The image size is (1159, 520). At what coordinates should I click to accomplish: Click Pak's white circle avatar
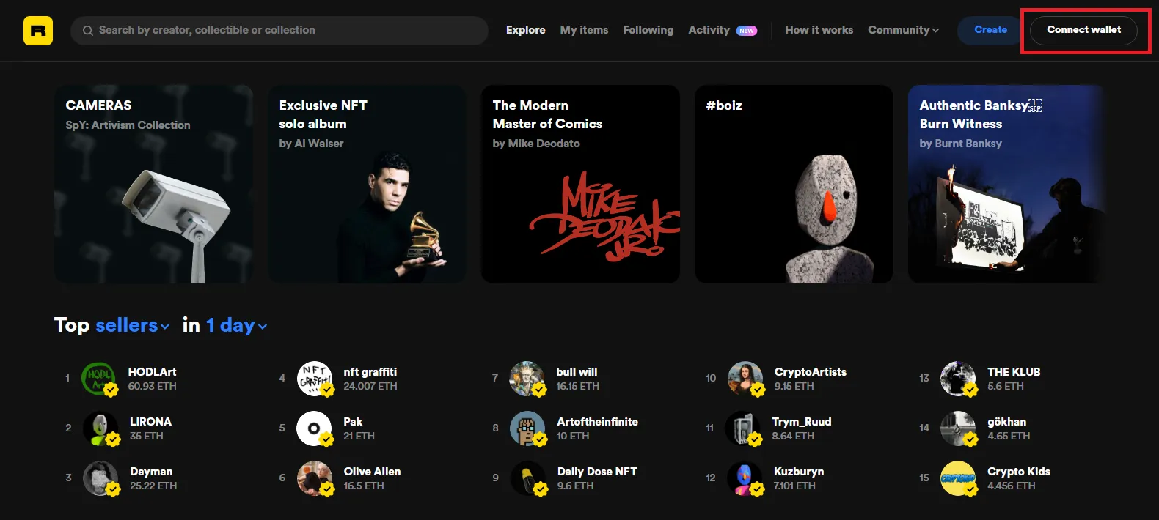314,428
